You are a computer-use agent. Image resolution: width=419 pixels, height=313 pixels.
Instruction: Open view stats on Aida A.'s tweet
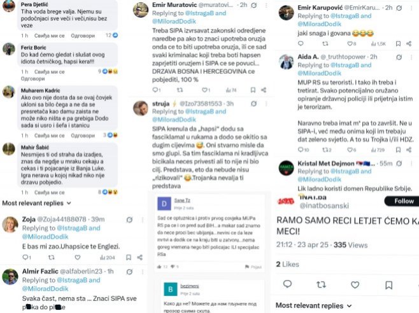pos(378,150)
